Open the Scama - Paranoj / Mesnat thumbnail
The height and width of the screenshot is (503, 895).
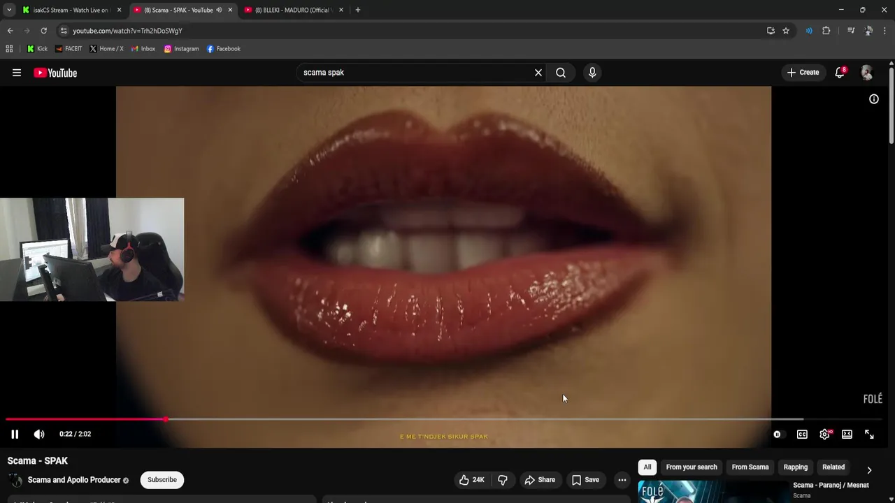(x=713, y=492)
